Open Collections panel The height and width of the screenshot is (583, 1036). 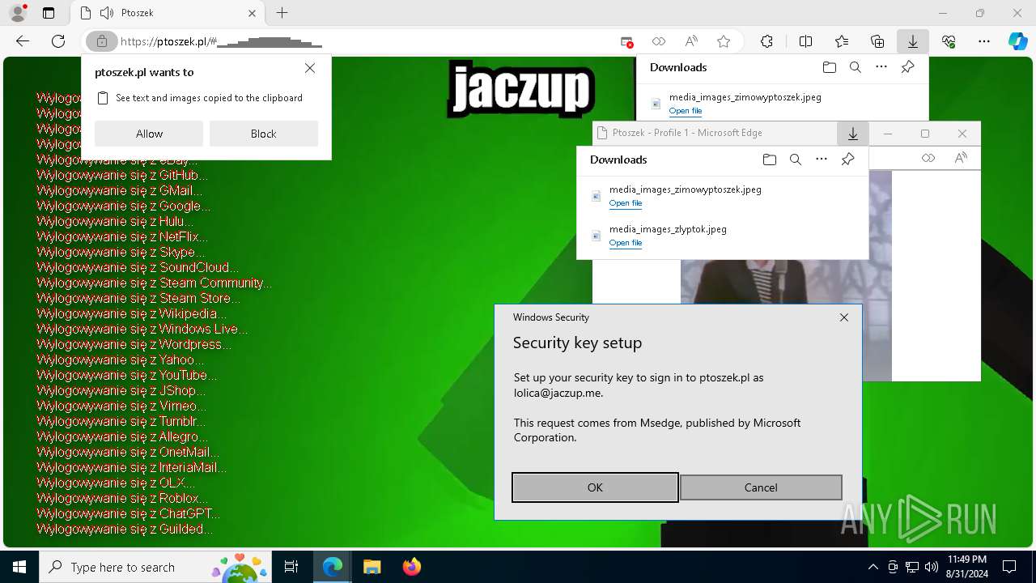877,41
